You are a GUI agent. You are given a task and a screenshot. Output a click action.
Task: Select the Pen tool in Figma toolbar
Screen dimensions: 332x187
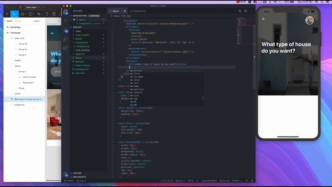pyautogui.click(x=39, y=14)
